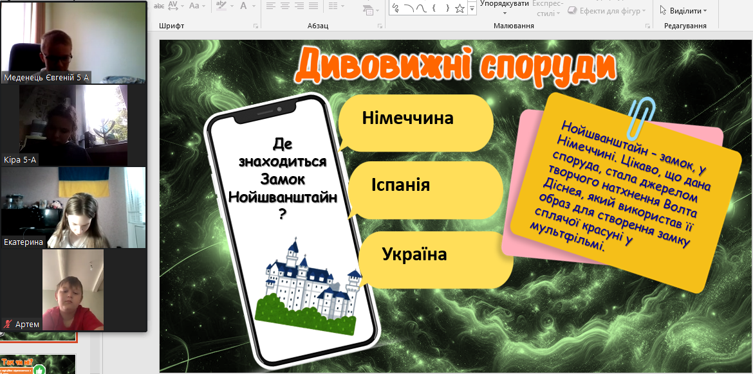Expand the Change Case dropdown arrow

203,6
